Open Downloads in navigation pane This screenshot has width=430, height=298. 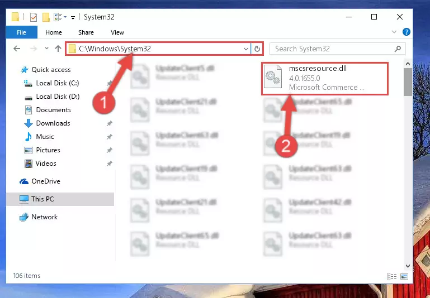53,123
